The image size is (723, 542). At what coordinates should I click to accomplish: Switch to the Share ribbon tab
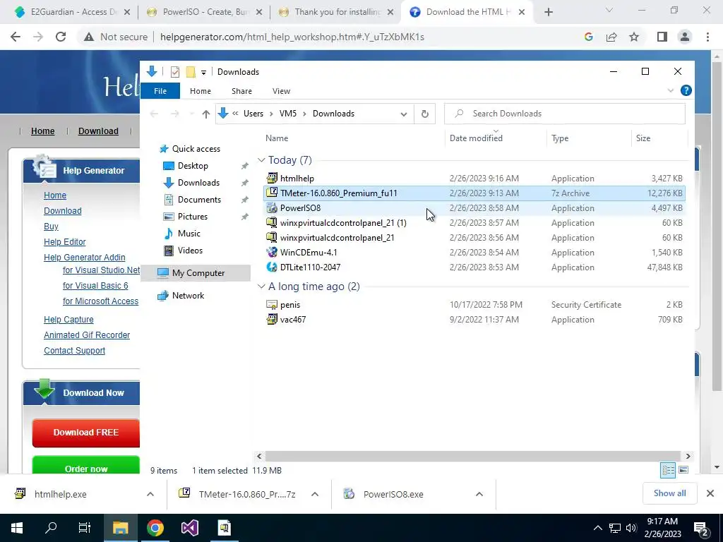click(241, 91)
